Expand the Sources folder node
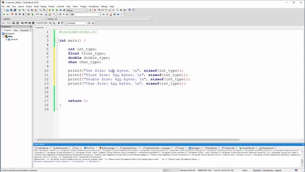This screenshot has width=305, height=172. (x=6, y=39)
